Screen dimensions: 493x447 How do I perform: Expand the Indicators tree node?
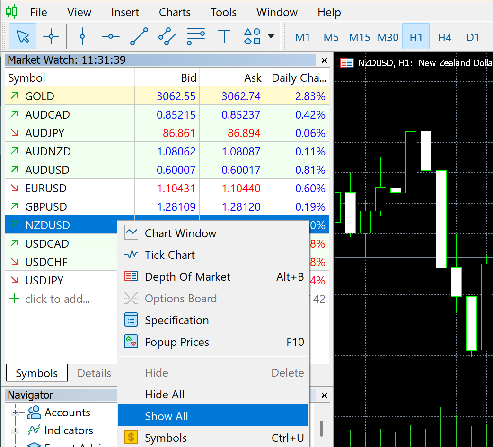coord(15,430)
